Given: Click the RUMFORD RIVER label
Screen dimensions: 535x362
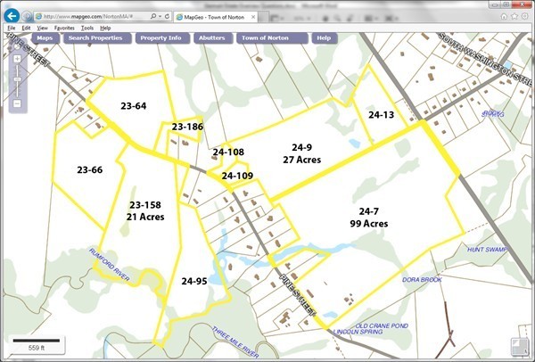Looking at the screenshot, I should (109, 265).
